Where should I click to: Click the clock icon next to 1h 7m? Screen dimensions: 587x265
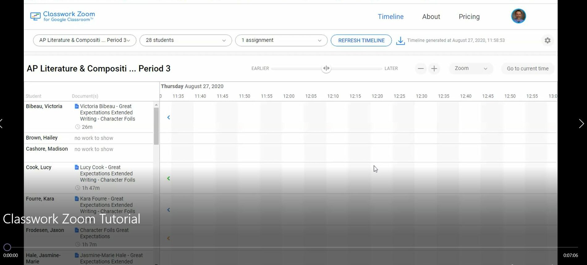coord(78,245)
